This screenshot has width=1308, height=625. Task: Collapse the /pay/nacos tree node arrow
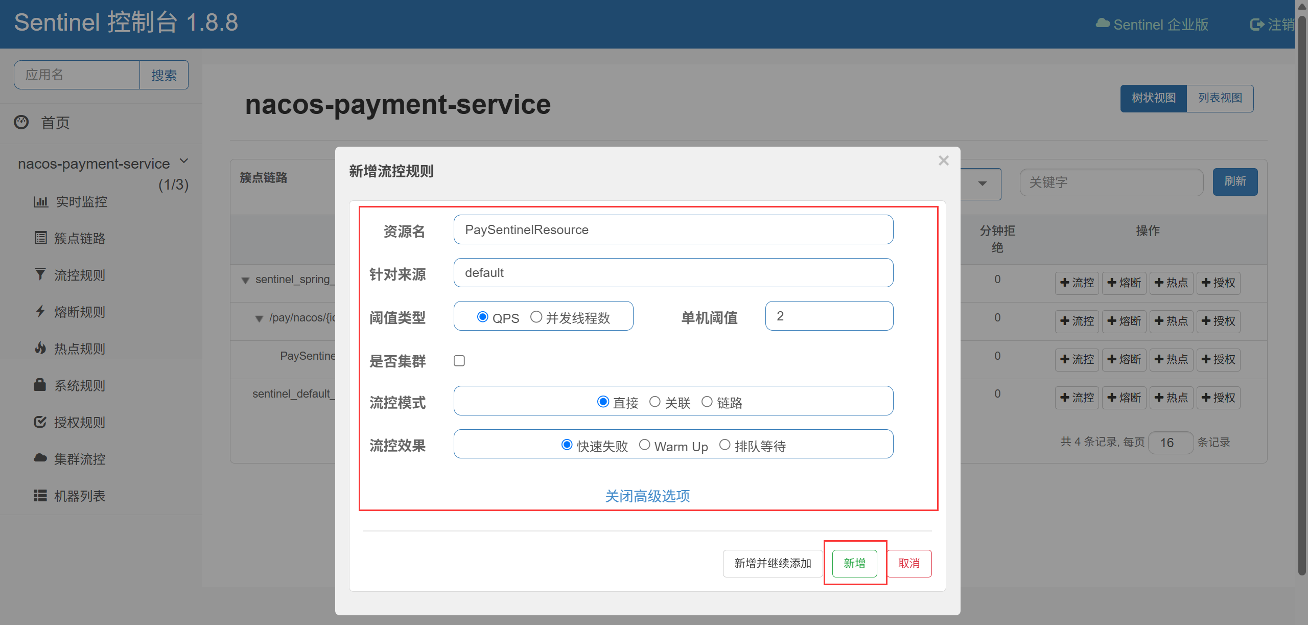point(259,318)
